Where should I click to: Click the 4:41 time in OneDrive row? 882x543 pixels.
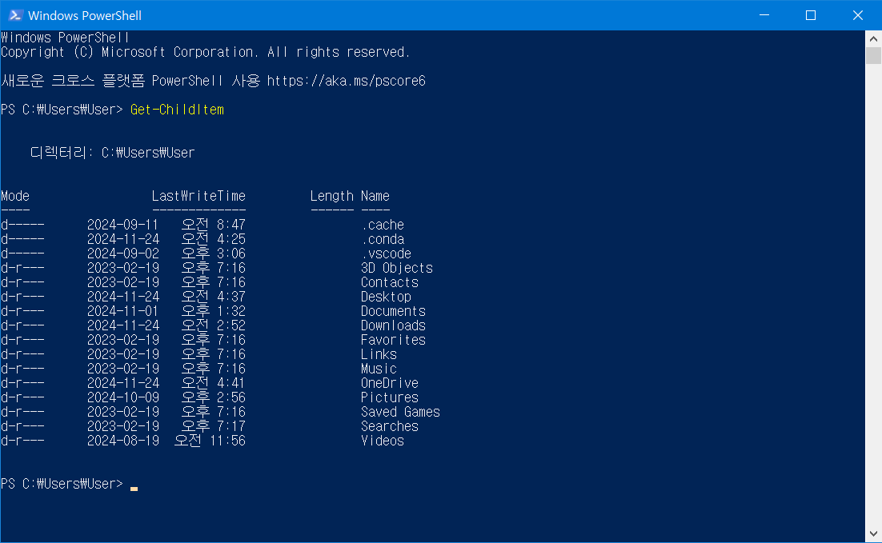click(231, 383)
